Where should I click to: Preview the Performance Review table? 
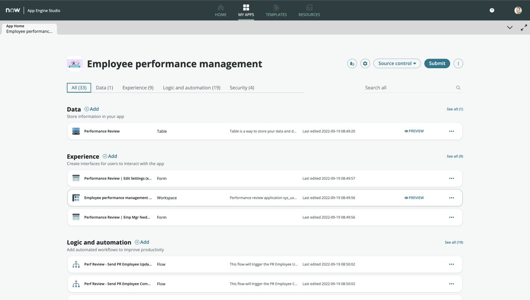pyautogui.click(x=414, y=131)
